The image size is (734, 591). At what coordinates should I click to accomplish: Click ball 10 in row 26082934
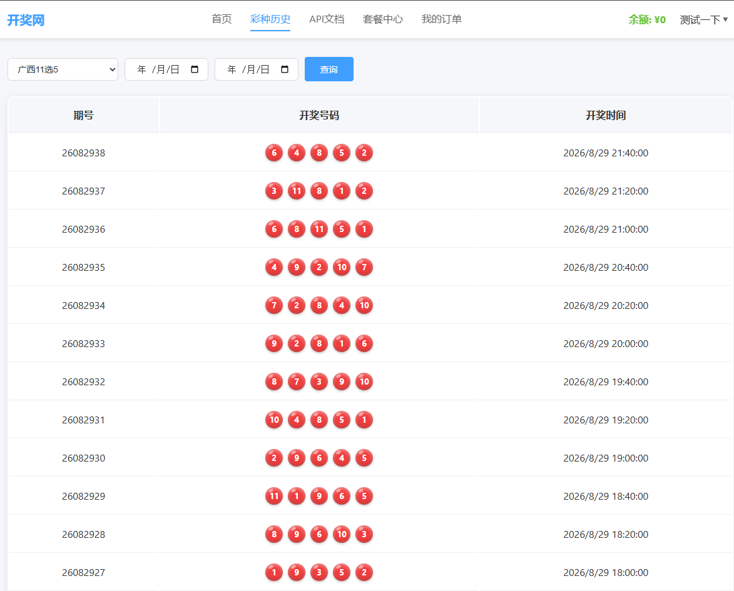[x=364, y=305]
